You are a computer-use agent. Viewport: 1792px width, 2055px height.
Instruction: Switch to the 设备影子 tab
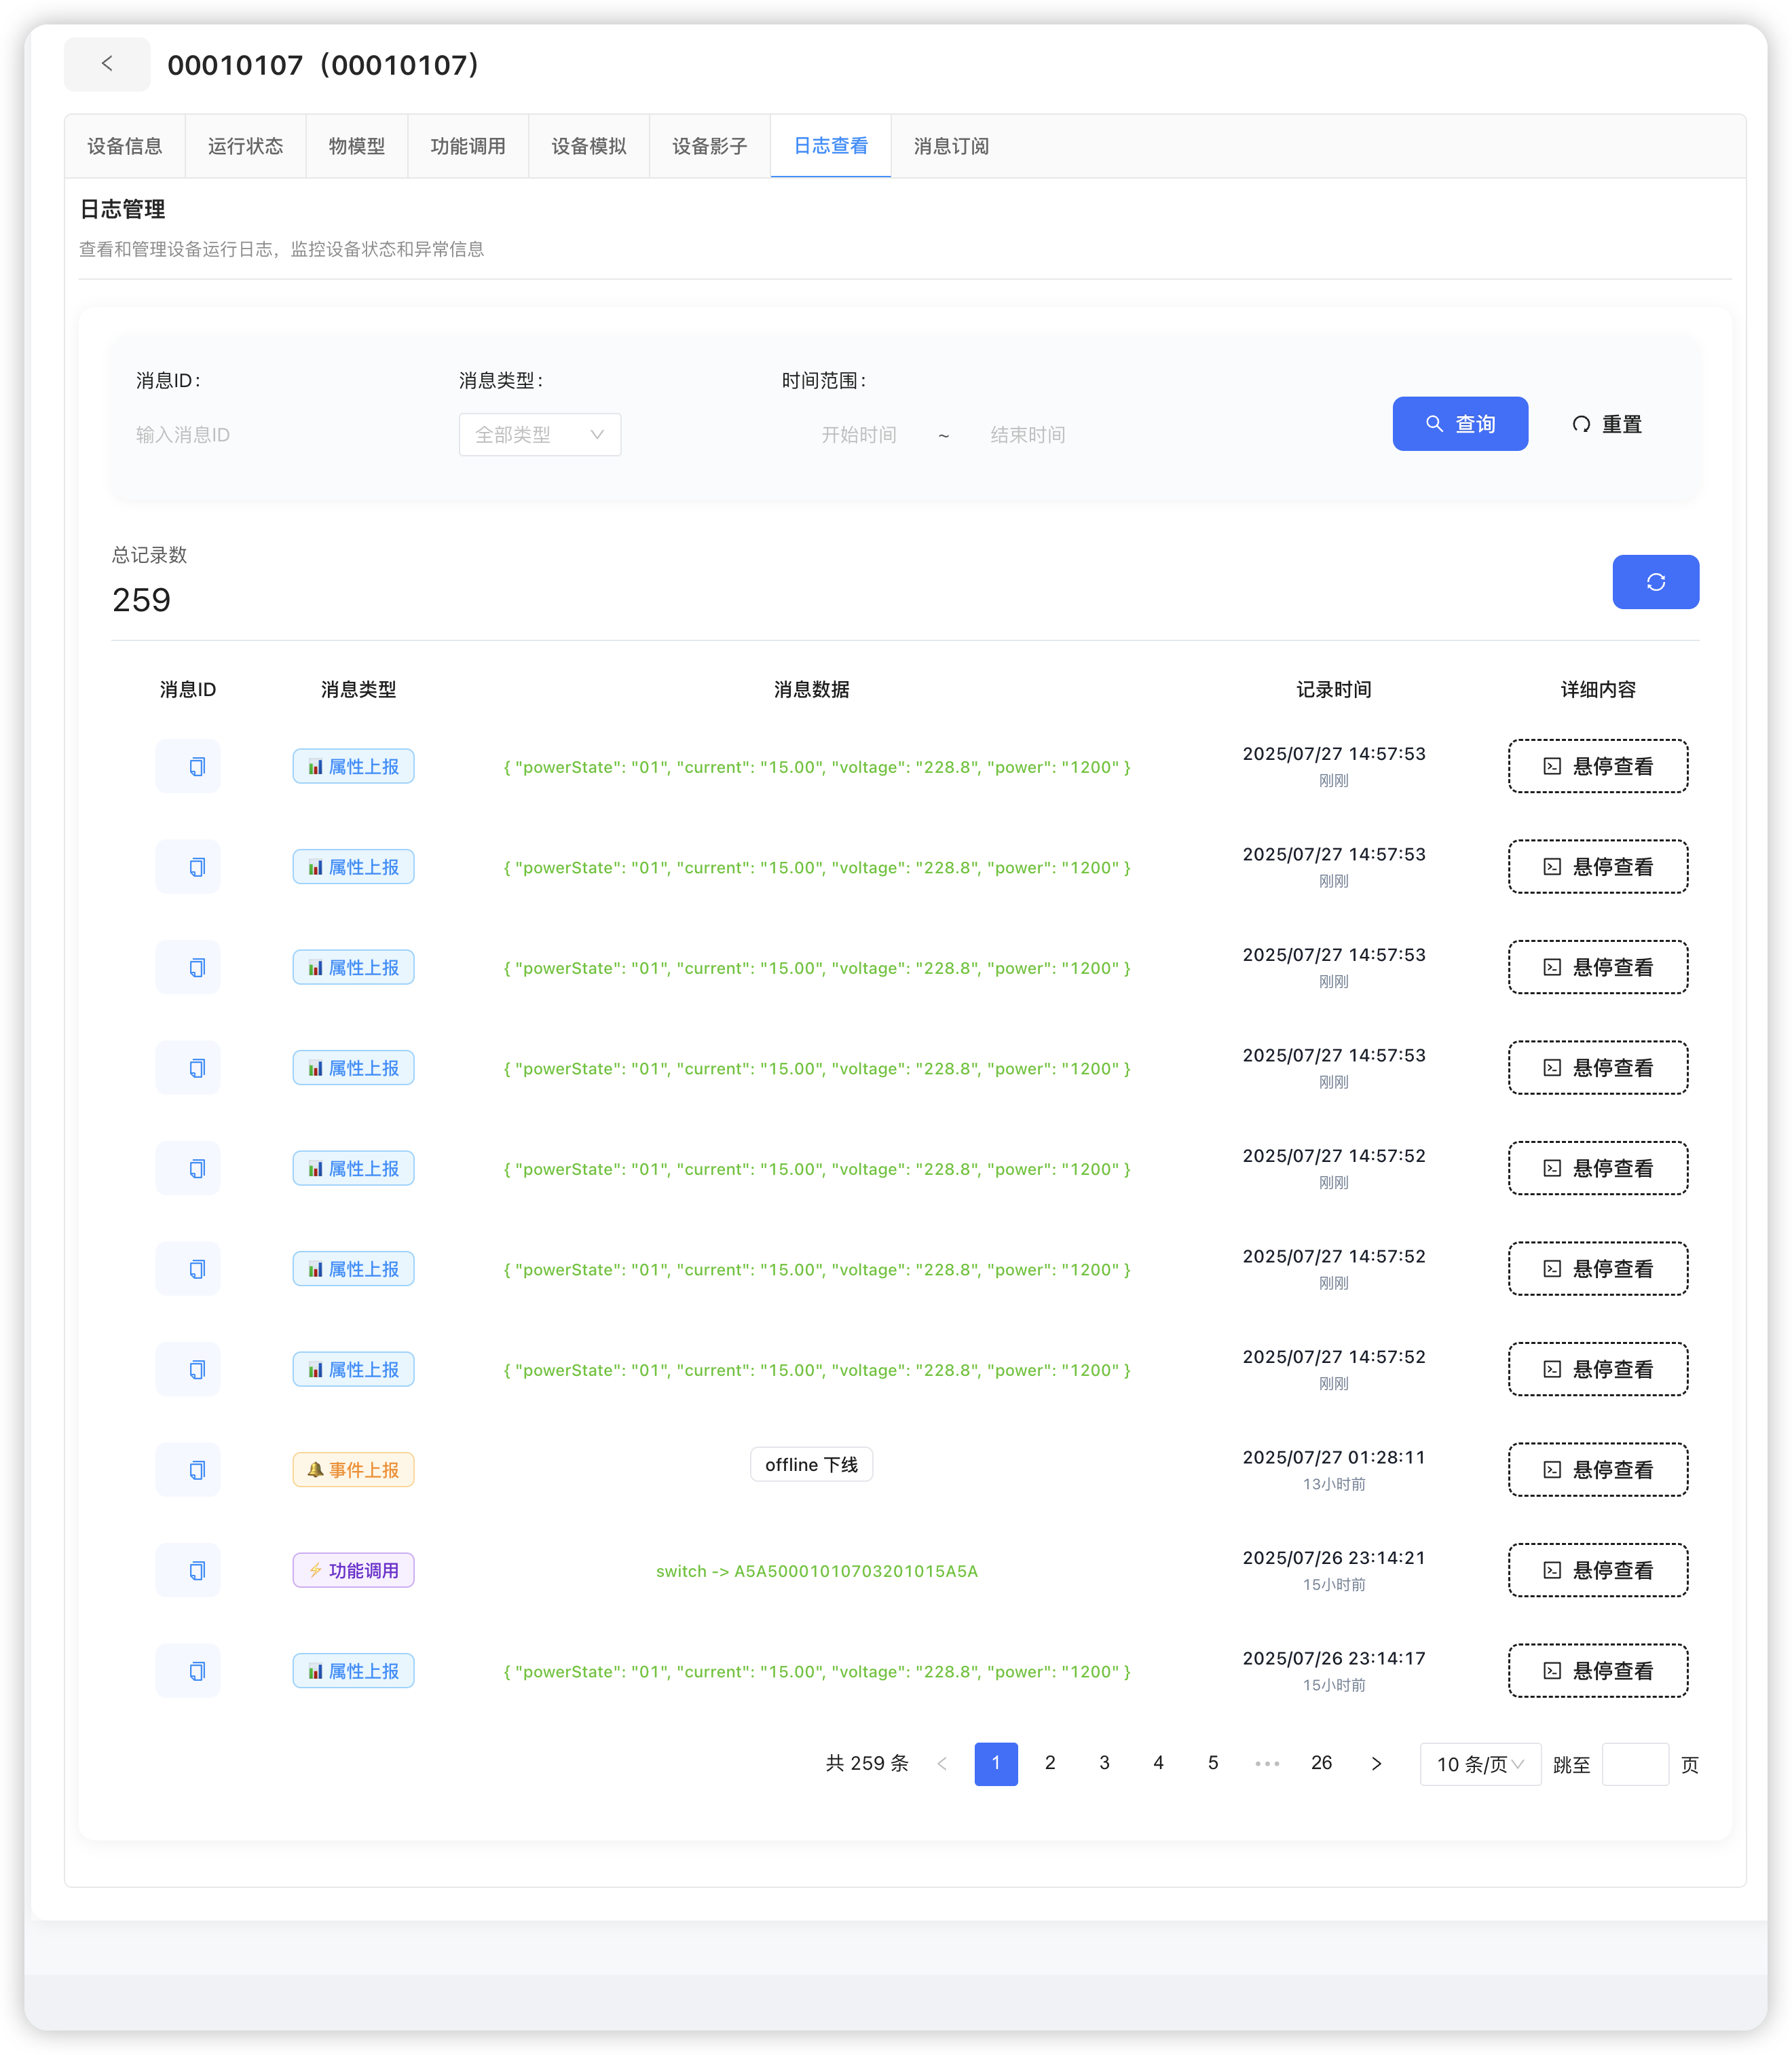coord(709,146)
